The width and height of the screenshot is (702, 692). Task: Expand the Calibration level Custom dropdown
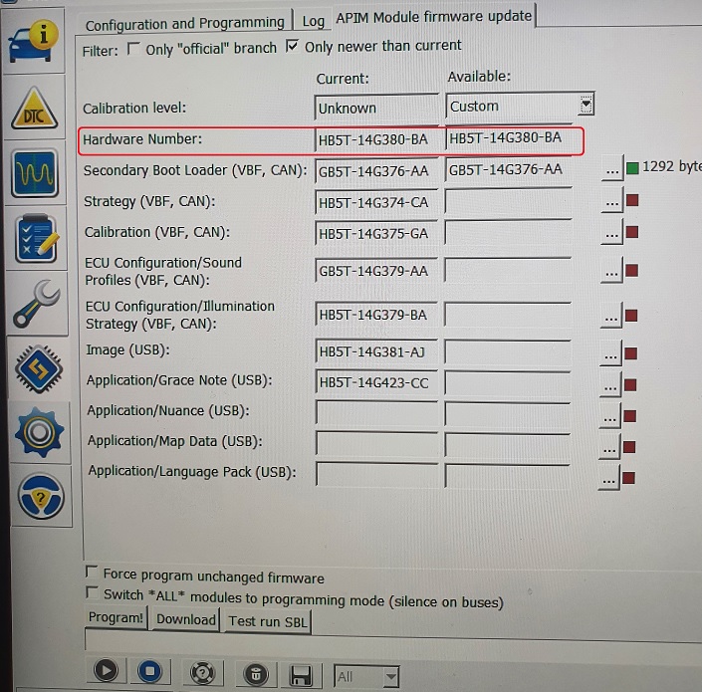(x=586, y=105)
